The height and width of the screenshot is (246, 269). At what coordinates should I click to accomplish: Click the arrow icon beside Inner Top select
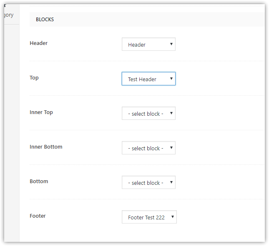click(x=171, y=113)
